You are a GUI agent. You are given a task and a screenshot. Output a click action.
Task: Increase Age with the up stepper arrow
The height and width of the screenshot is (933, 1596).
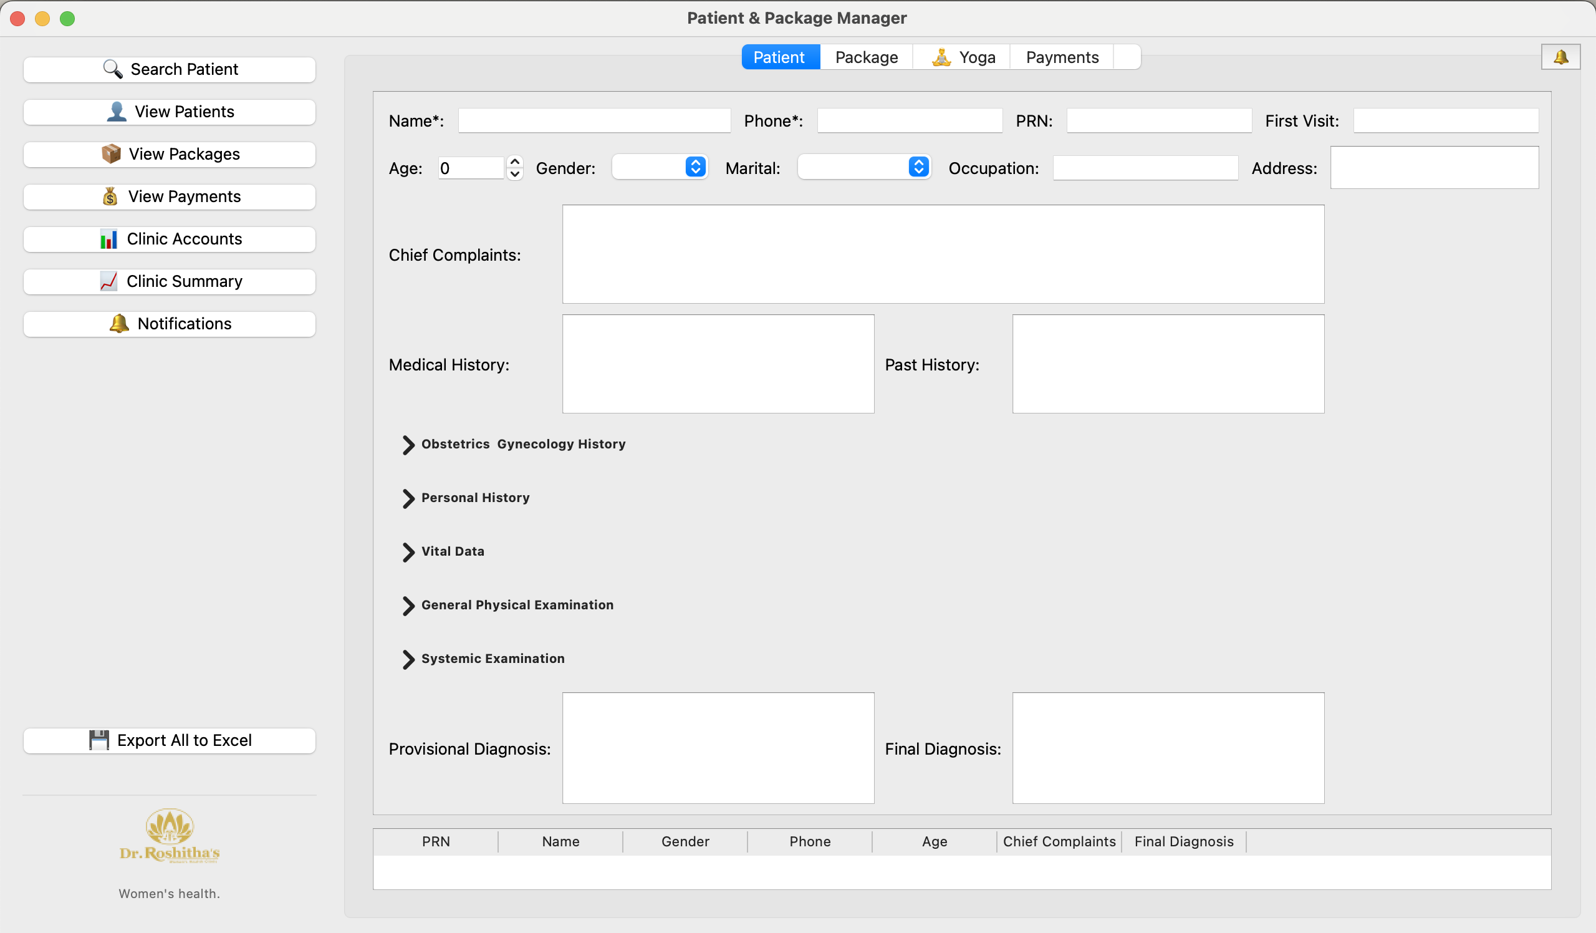(x=515, y=162)
